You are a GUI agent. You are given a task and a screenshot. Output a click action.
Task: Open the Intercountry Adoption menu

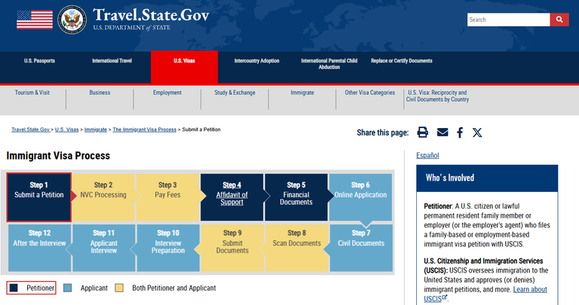click(x=256, y=61)
